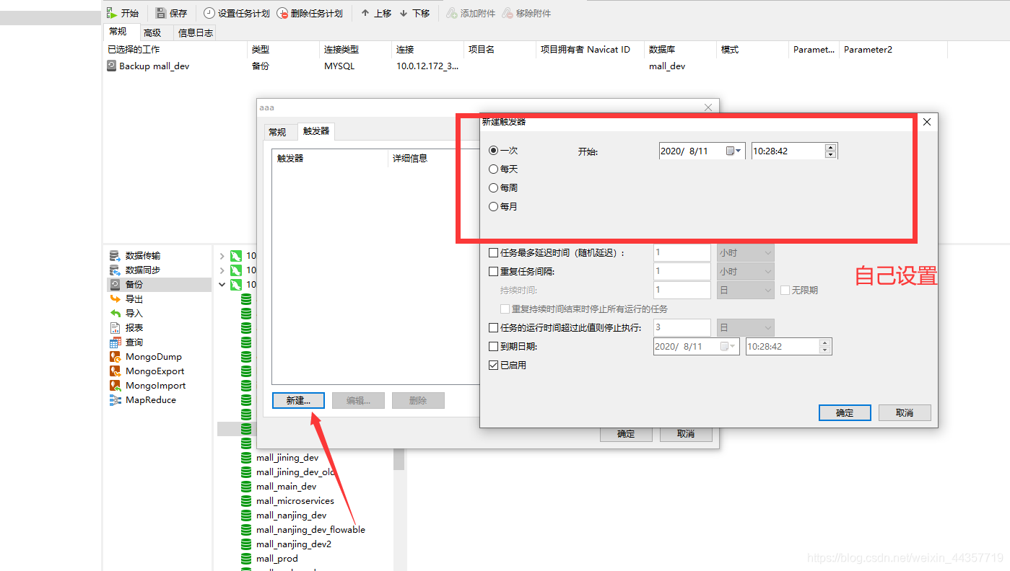The height and width of the screenshot is (571, 1010).
Task: Select the 导入 import icon in sidebar
Action: [x=115, y=314]
